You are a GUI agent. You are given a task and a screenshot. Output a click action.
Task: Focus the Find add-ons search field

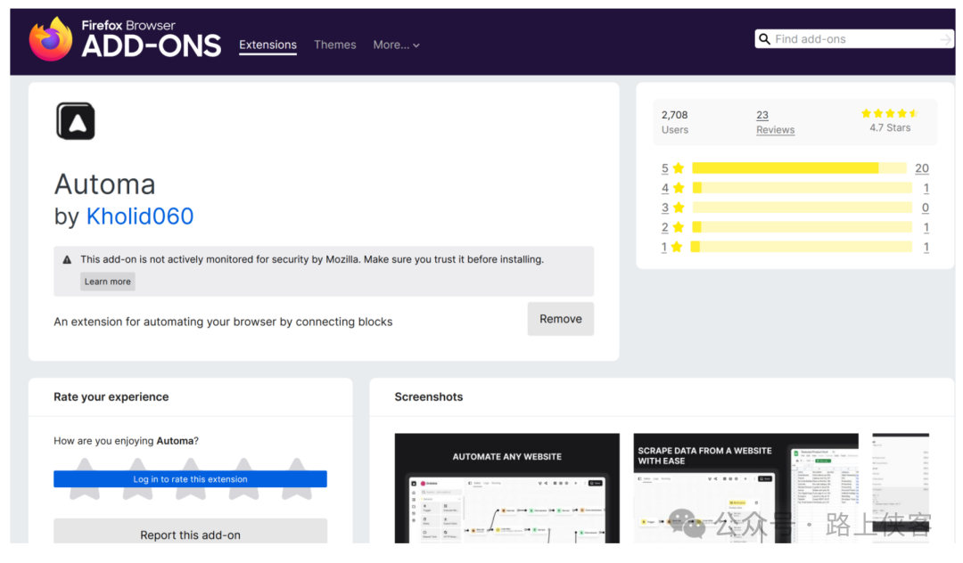click(x=855, y=39)
